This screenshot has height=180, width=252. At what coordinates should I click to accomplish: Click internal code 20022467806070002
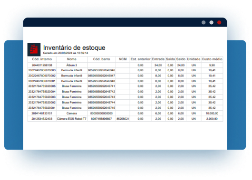coord(42,76)
